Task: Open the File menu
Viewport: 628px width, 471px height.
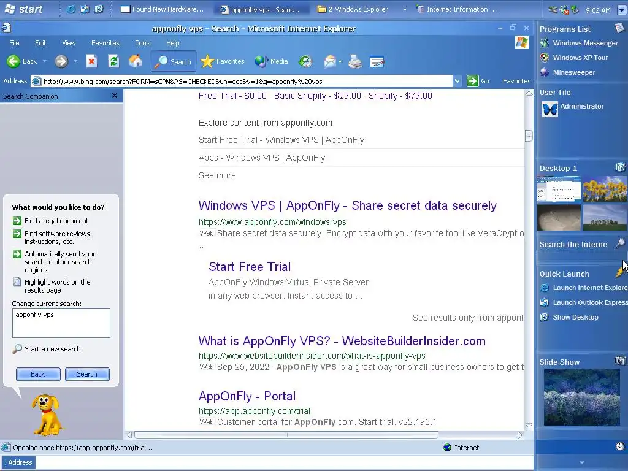Action: click(x=14, y=43)
